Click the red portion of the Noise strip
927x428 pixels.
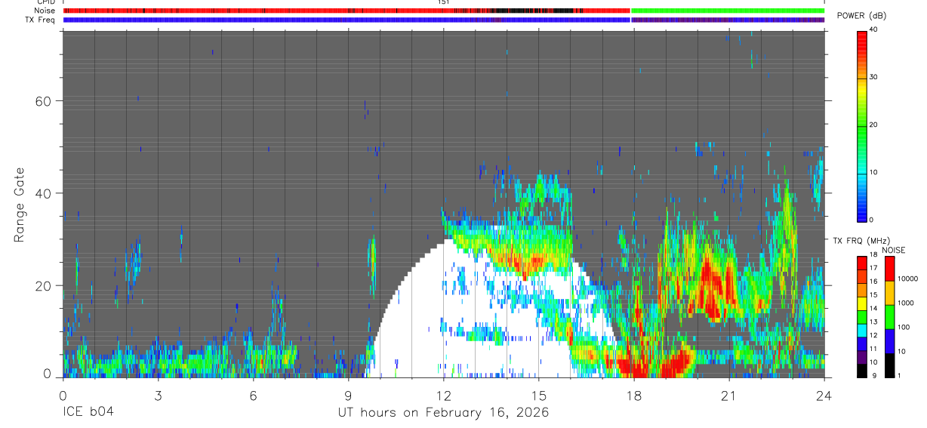click(x=264, y=11)
